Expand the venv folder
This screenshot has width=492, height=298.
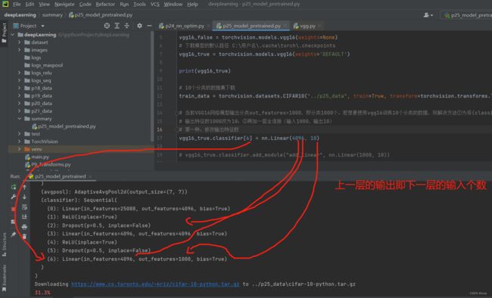point(19,149)
